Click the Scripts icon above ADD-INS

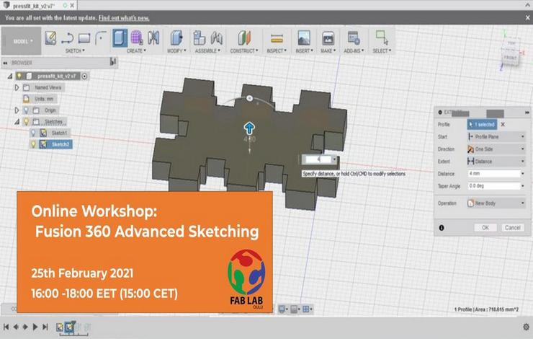(x=354, y=38)
